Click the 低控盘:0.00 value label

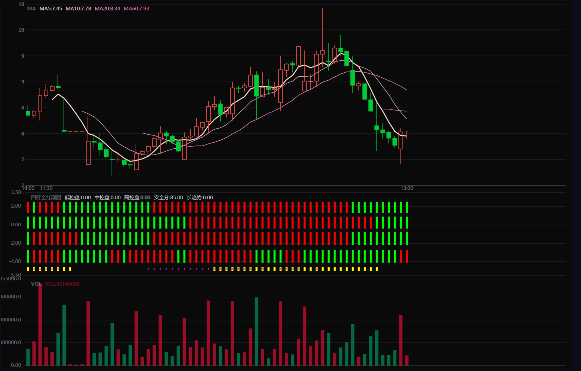(78, 198)
